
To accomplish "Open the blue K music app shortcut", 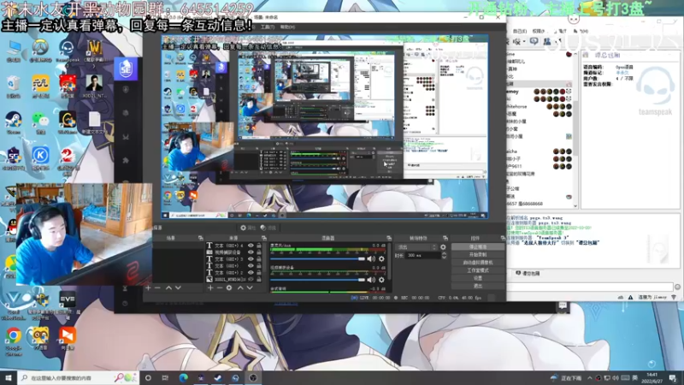I will (40, 158).
